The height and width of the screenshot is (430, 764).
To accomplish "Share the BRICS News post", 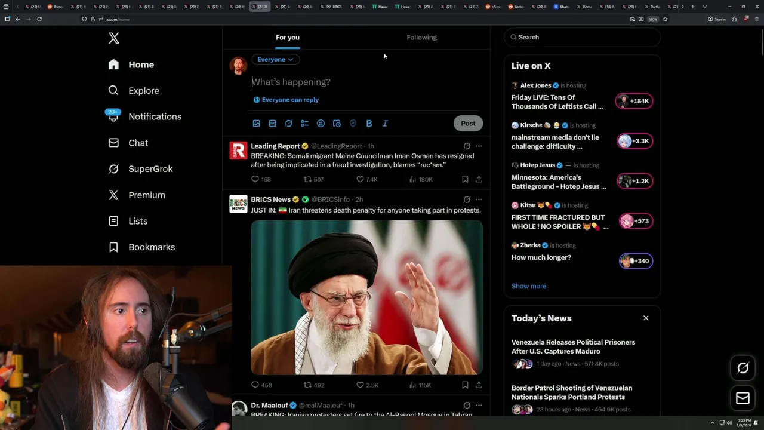I will point(479,385).
